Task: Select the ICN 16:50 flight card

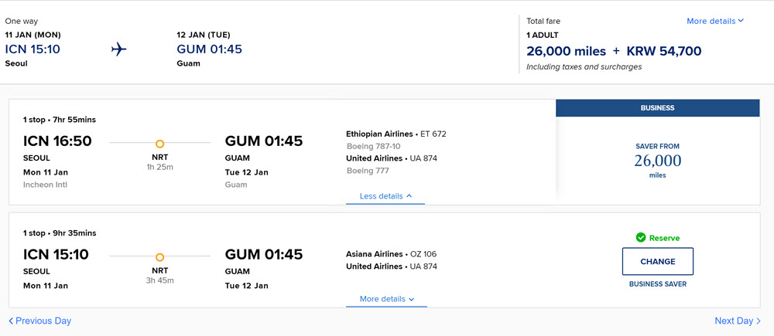Action: pyautogui.click(x=283, y=152)
